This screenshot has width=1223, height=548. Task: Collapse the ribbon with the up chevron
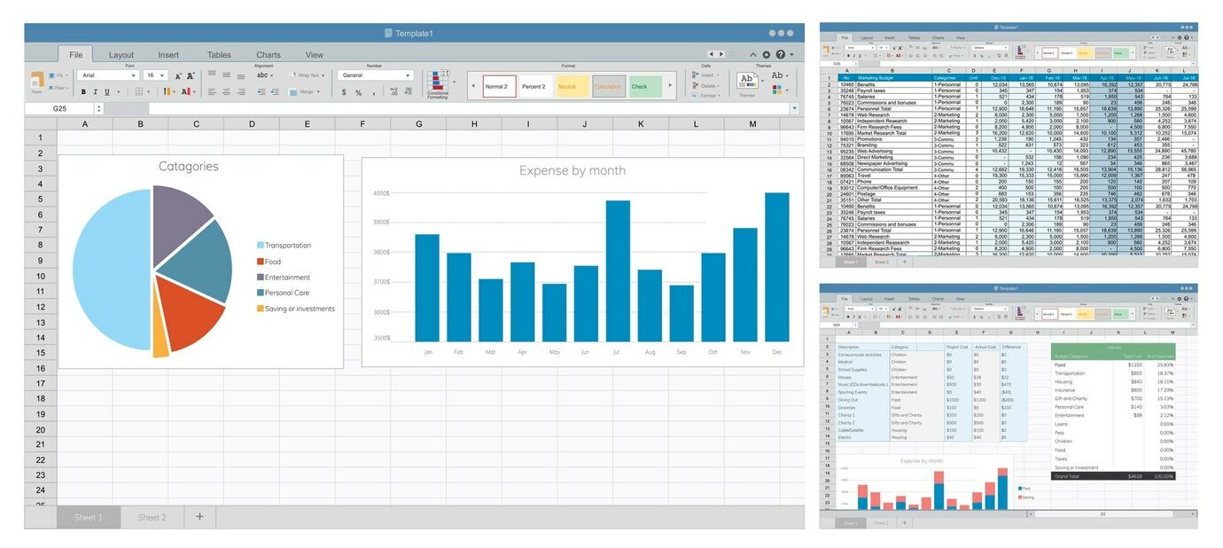(x=752, y=55)
